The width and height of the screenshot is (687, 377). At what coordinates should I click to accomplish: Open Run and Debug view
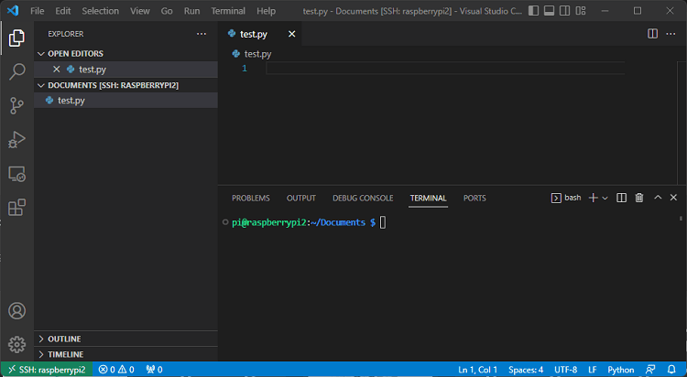pos(16,139)
